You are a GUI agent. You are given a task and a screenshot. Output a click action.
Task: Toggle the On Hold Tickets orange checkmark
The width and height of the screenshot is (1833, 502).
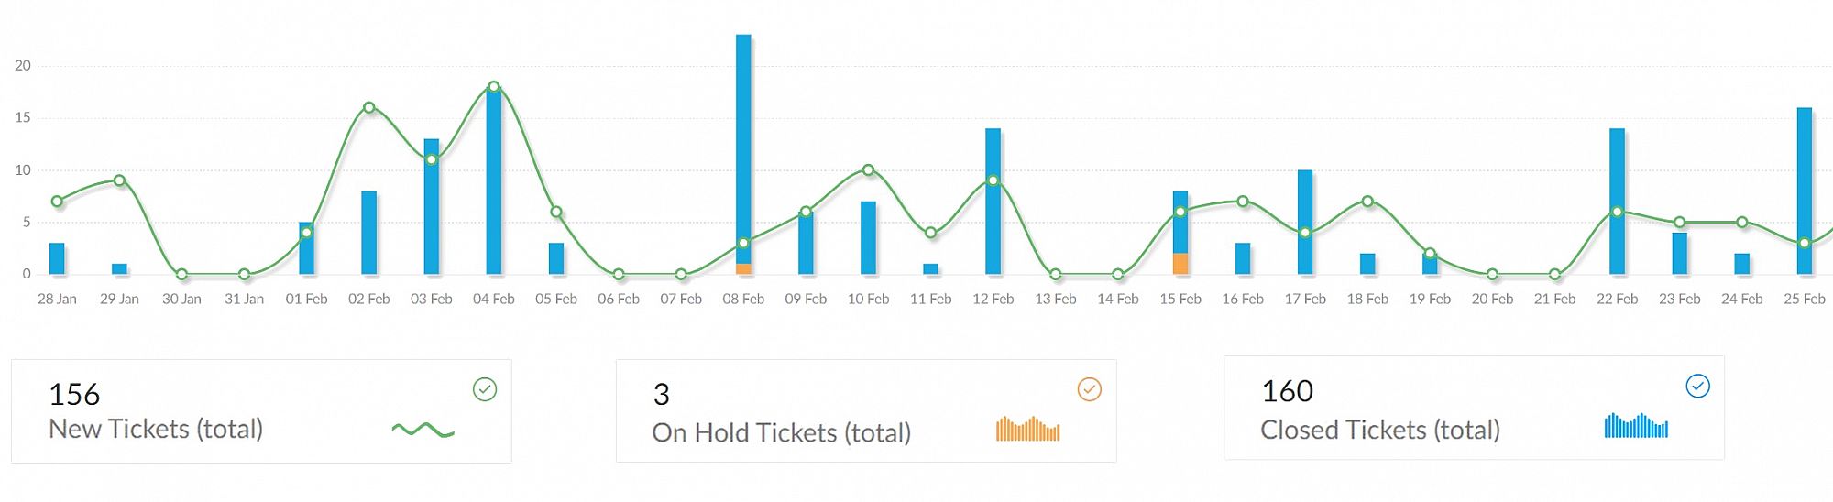(x=1089, y=389)
